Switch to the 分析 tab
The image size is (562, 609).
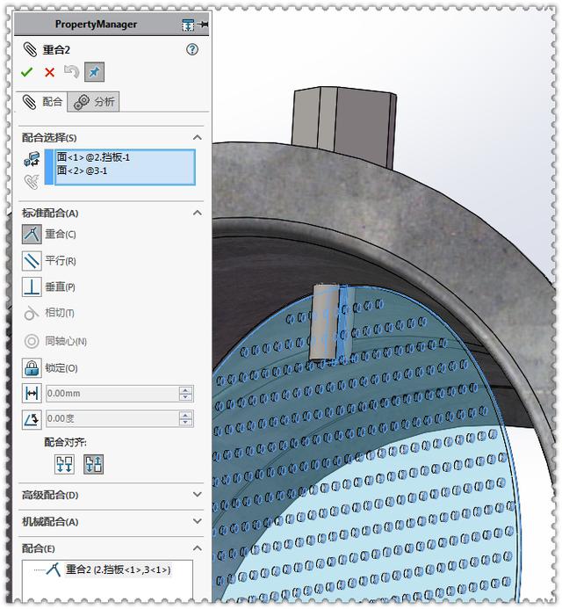93,102
